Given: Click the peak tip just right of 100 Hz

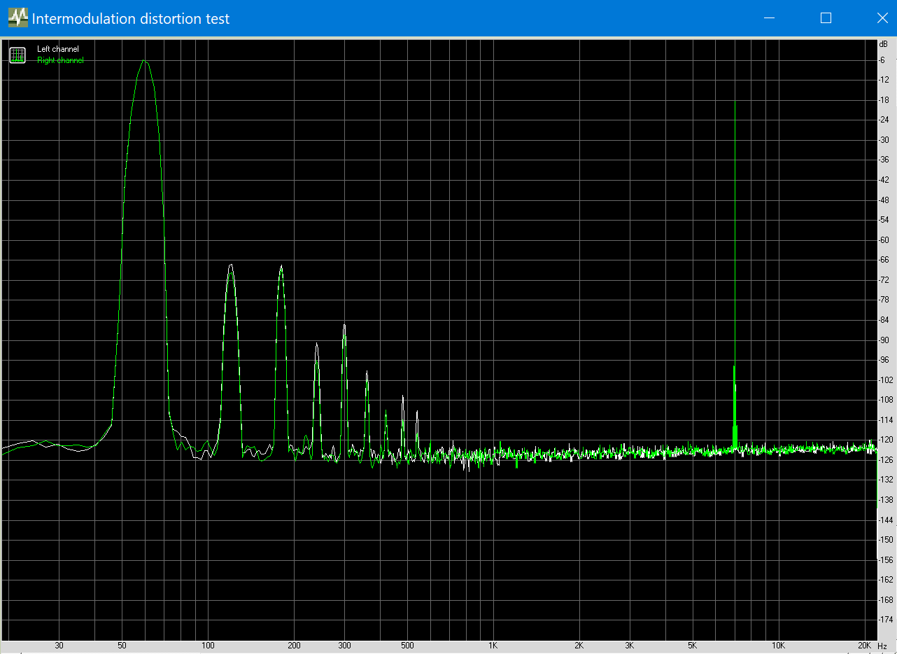Looking at the screenshot, I should [x=230, y=265].
